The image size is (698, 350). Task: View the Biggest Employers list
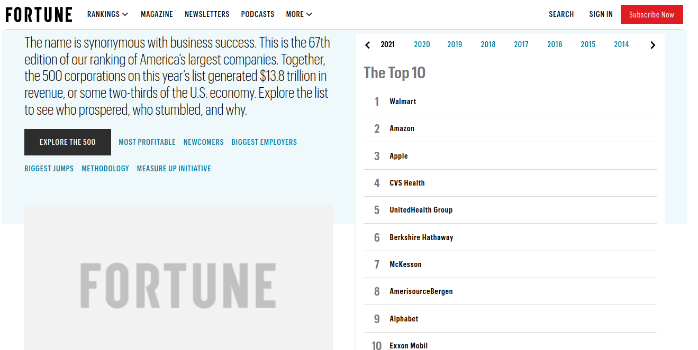tap(264, 142)
